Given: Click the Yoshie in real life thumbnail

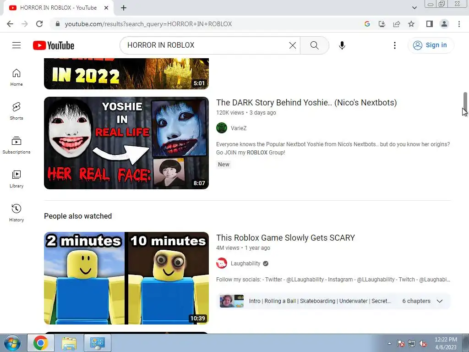Looking at the screenshot, I should click(x=126, y=143).
